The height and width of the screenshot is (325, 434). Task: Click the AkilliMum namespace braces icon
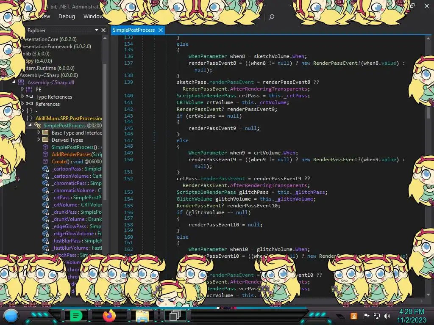(29, 118)
